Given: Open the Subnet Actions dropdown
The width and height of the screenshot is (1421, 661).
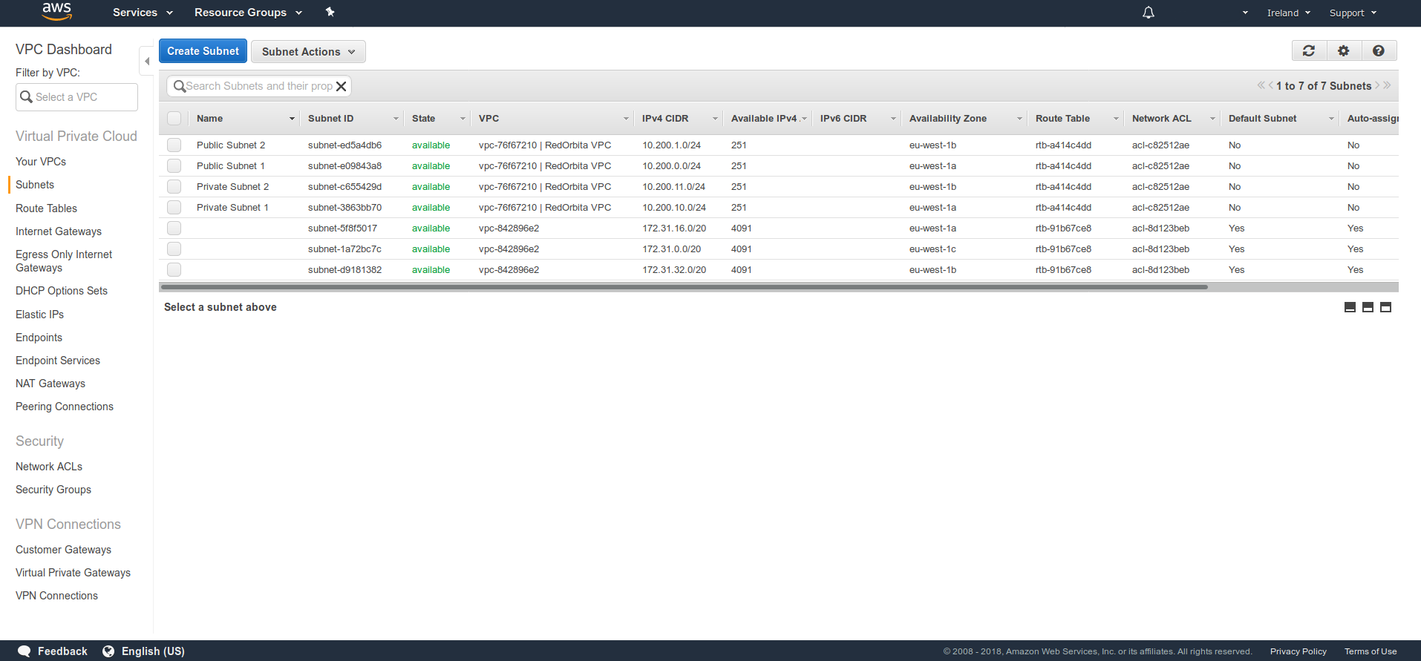Looking at the screenshot, I should pos(308,51).
